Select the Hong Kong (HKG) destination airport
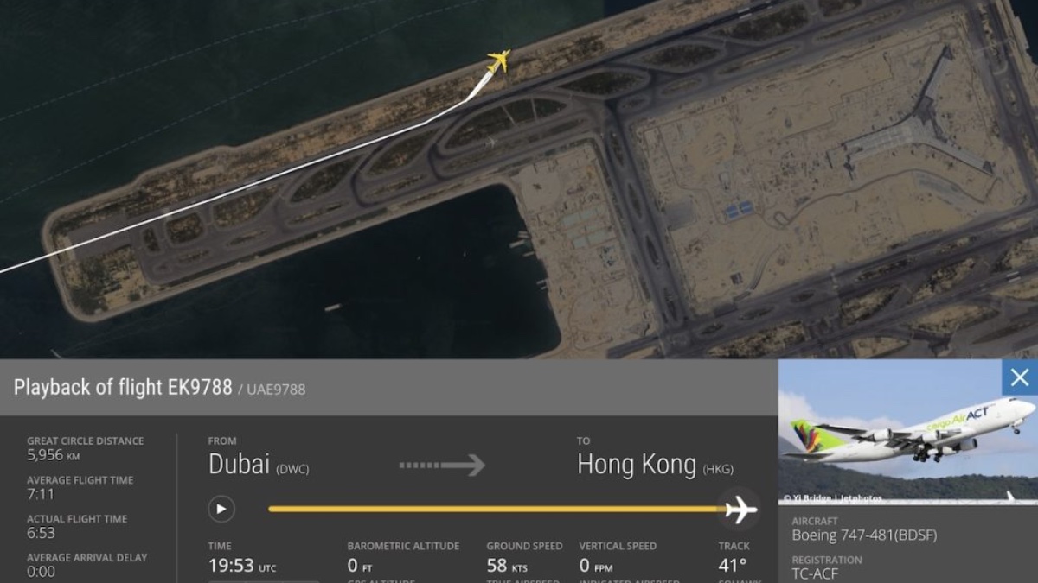The height and width of the screenshot is (583, 1038). tap(655, 465)
